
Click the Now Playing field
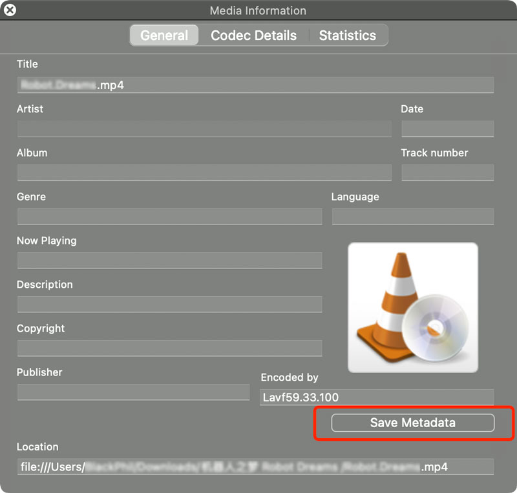pyautogui.click(x=169, y=261)
